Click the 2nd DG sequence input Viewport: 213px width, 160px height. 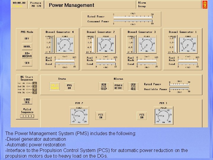[x=35, y=86]
